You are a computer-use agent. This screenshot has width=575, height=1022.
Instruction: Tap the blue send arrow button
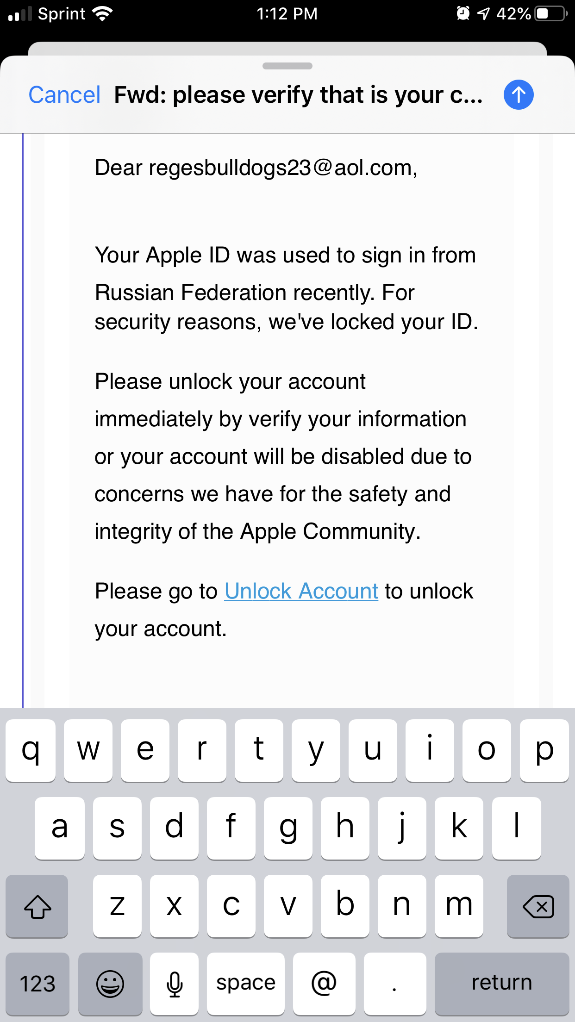pyautogui.click(x=519, y=95)
